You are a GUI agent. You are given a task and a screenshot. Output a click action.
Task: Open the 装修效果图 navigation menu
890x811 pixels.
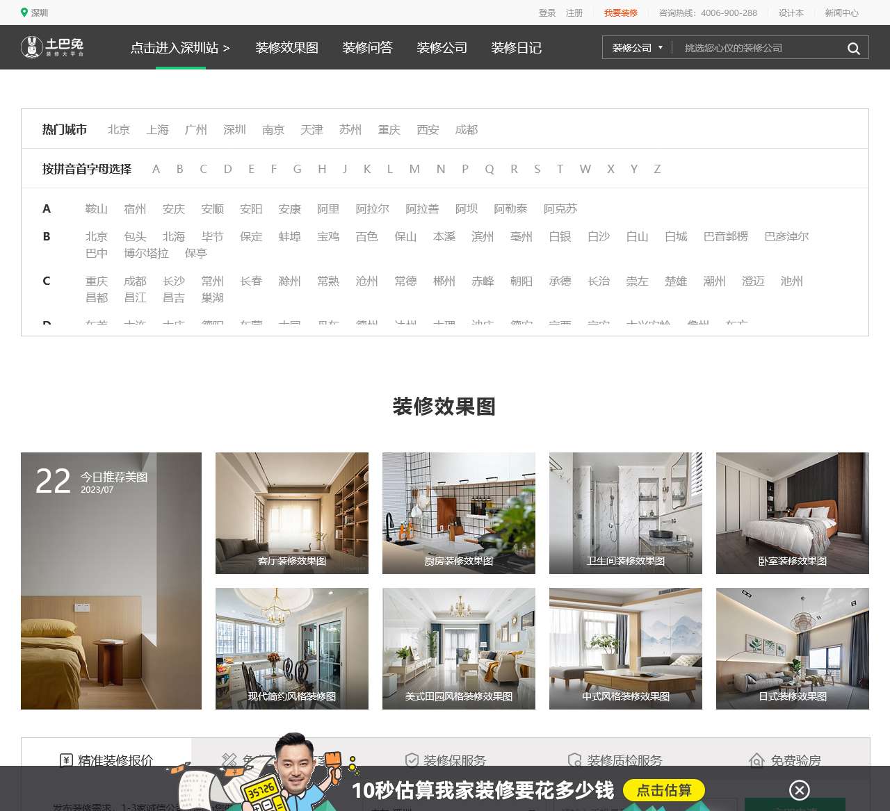[286, 48]
